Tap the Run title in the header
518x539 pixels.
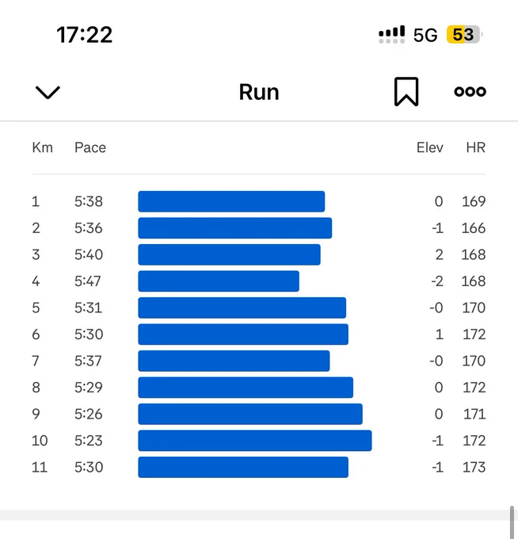click(259, 92)
